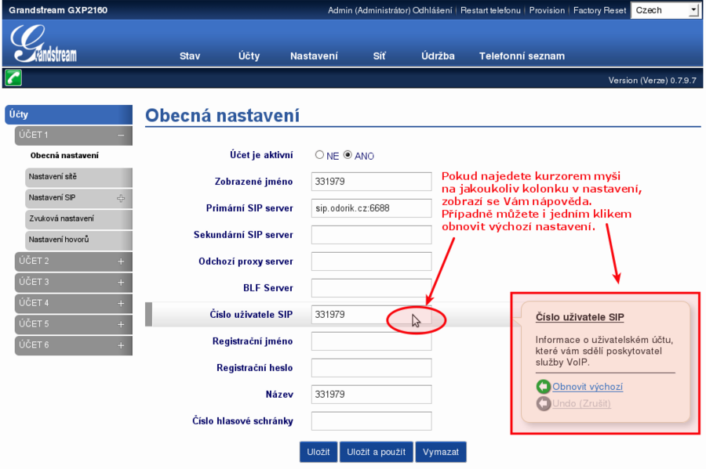Select "Zvuková nastavení" in the sidebar
This screenshot has height=469, width=706.
61,219
